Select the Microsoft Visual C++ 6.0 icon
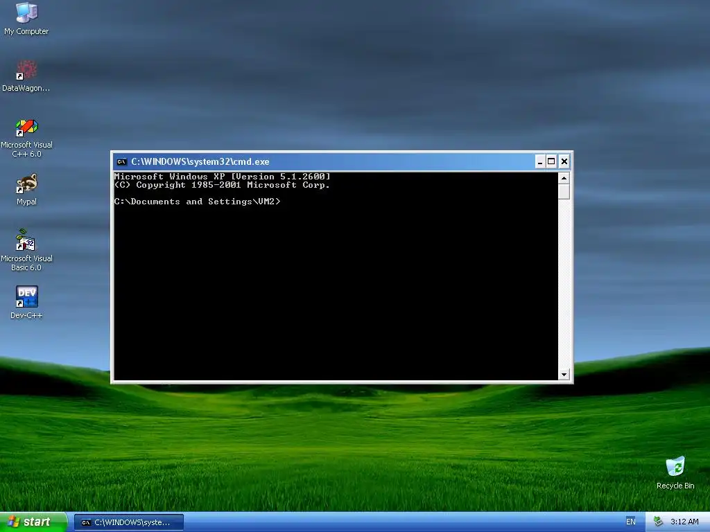The height and width of the screenshot is (532, 710). tap(26, 138)
